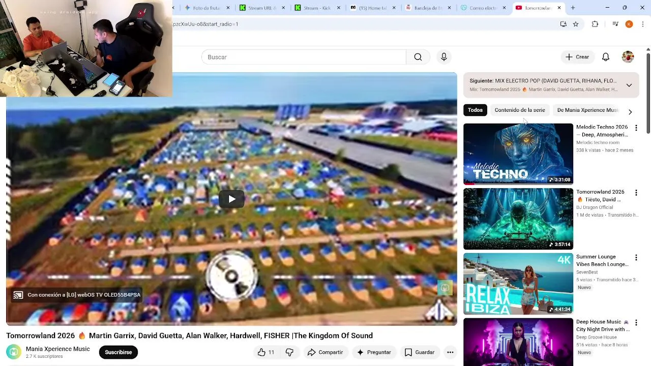Dislike the video with thumbs down
The width and height of the screenshot is (651, 366).
pyautogui.click(x=289, y=352)
